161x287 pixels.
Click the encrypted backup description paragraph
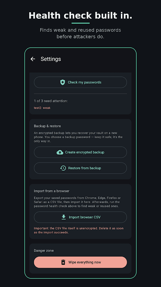pyautogui.click(x=78, y=137)
